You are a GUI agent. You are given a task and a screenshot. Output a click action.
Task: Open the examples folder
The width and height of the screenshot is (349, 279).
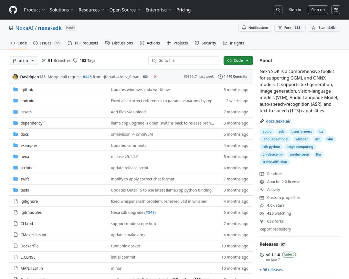point(29,145)
